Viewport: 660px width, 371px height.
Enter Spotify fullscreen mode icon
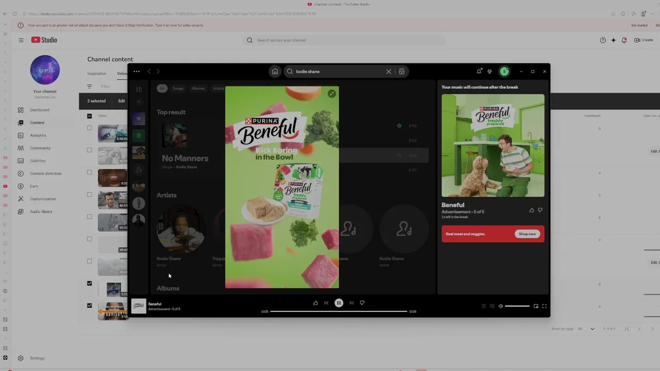[x=544, y=306]
